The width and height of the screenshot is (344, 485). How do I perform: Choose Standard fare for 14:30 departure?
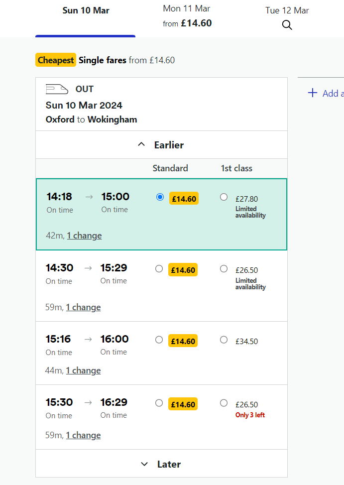159,269
